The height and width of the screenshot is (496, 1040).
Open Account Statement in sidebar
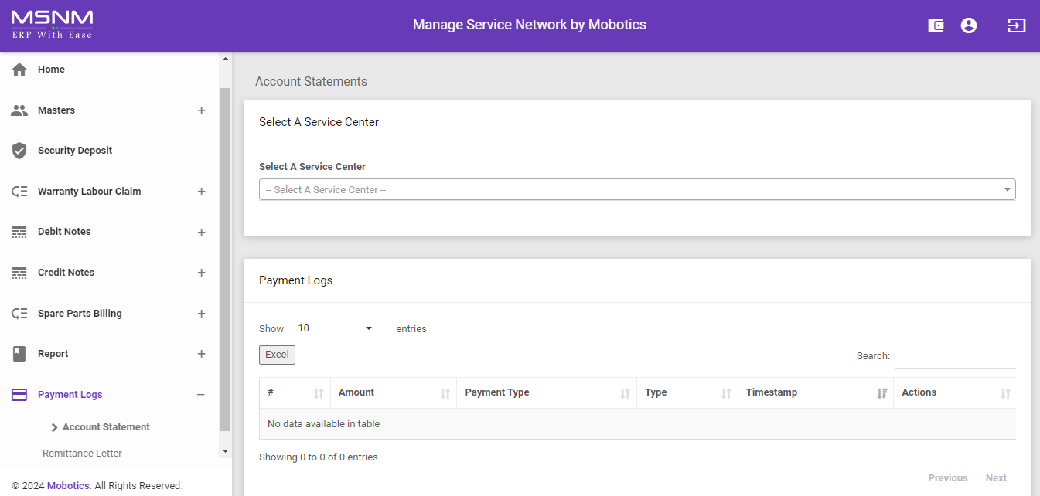(x=106, y=427)
